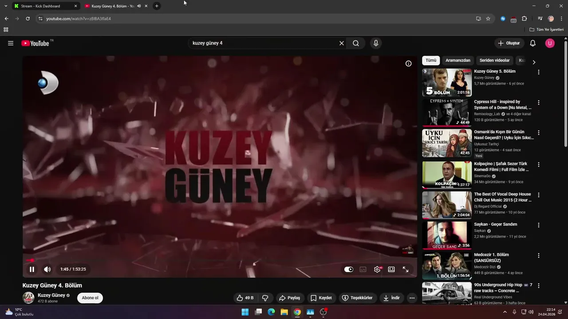Viewport: 568px width, 319px height.
Task: Pause the playing video
Action: [x=32, y=269]
